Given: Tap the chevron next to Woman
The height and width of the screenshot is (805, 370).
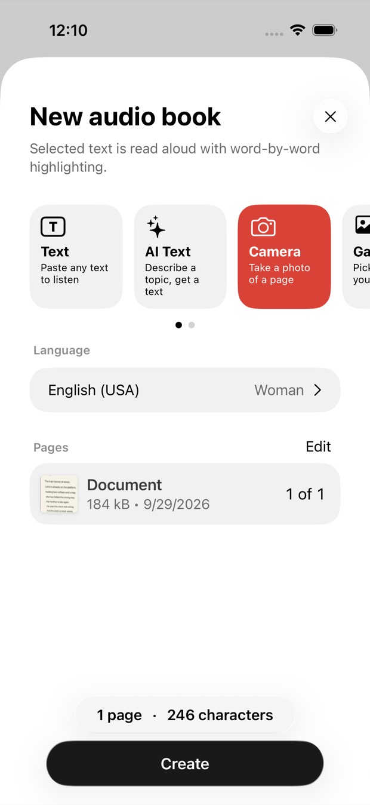Looking at the screenshot, I should point(318,390).
